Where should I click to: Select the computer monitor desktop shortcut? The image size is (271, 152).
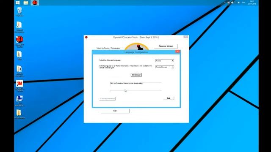[x=19, y=100]
